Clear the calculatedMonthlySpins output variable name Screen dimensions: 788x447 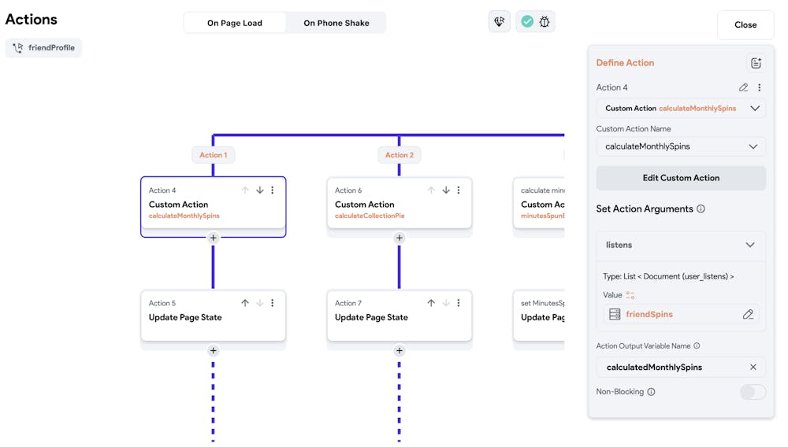[x=753, y=367]
